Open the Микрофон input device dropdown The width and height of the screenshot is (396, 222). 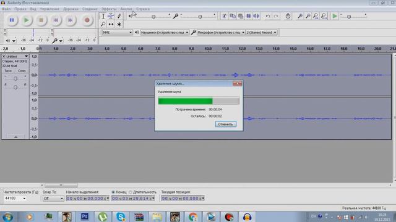[221, 33]
